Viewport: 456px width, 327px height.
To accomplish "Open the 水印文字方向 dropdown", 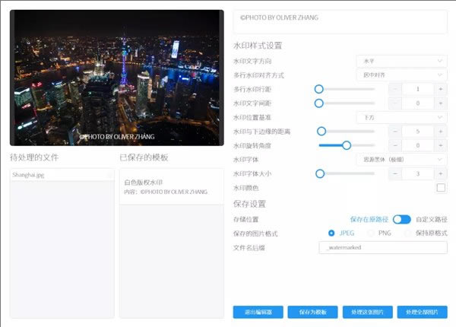I will (x=401, y=61).
